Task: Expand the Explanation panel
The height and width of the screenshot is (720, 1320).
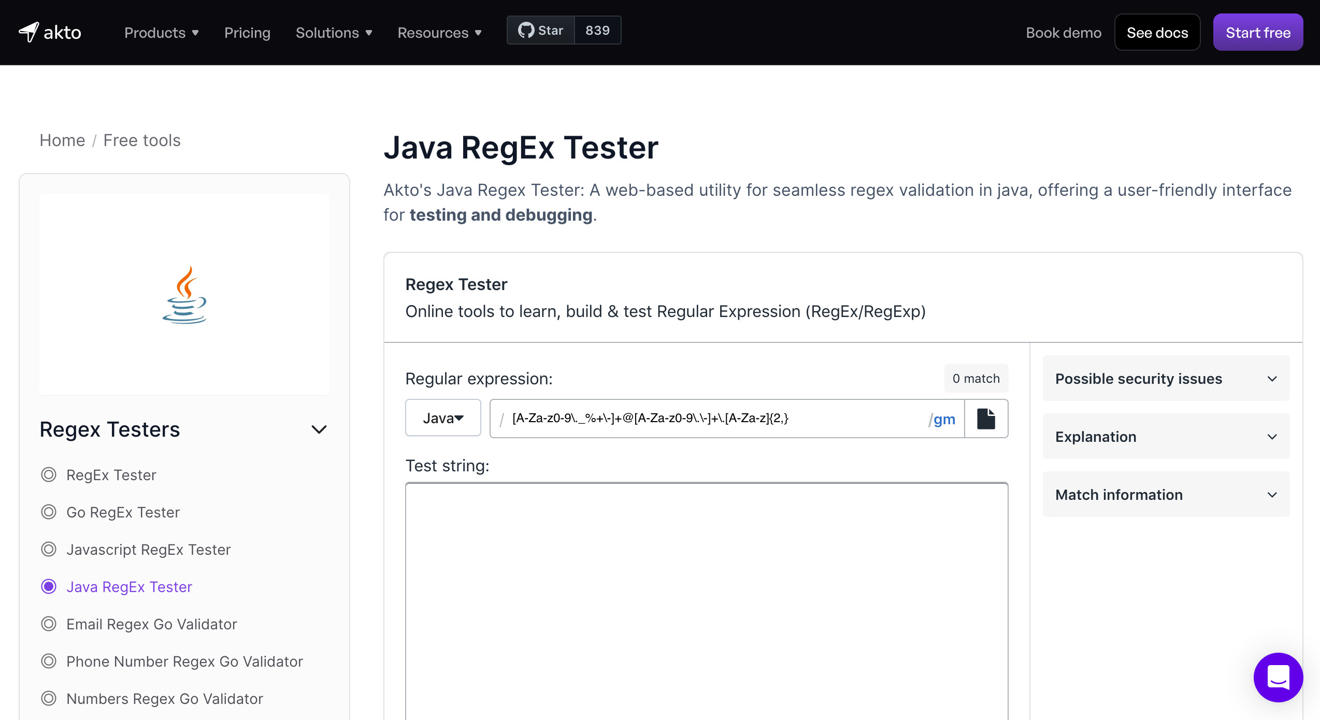Action: click(1166, 437)
